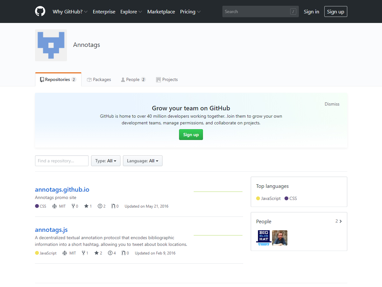Screen dimensions: 382x287
Task: Click fork icon on annotags.github.io repository
Action: point(73,206)
